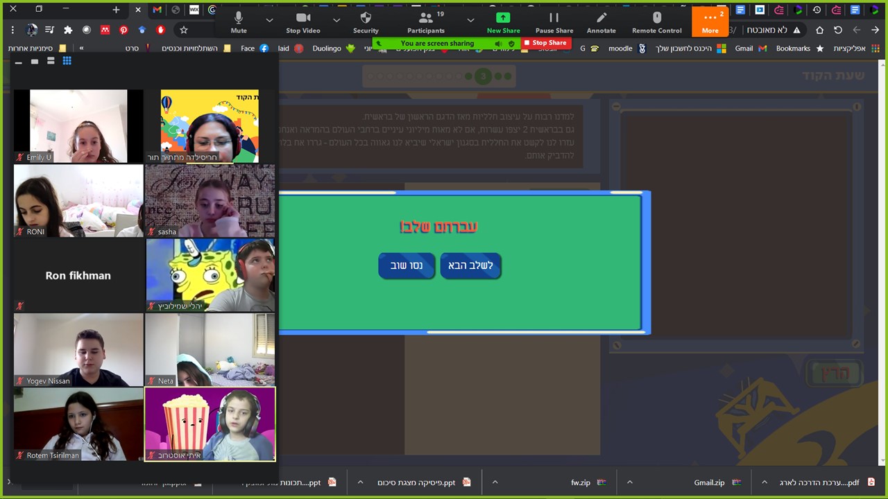Screen dimensions: 888x499
Task: Open downloaded Gmail.zip file
Action: (x=717, y=482)
